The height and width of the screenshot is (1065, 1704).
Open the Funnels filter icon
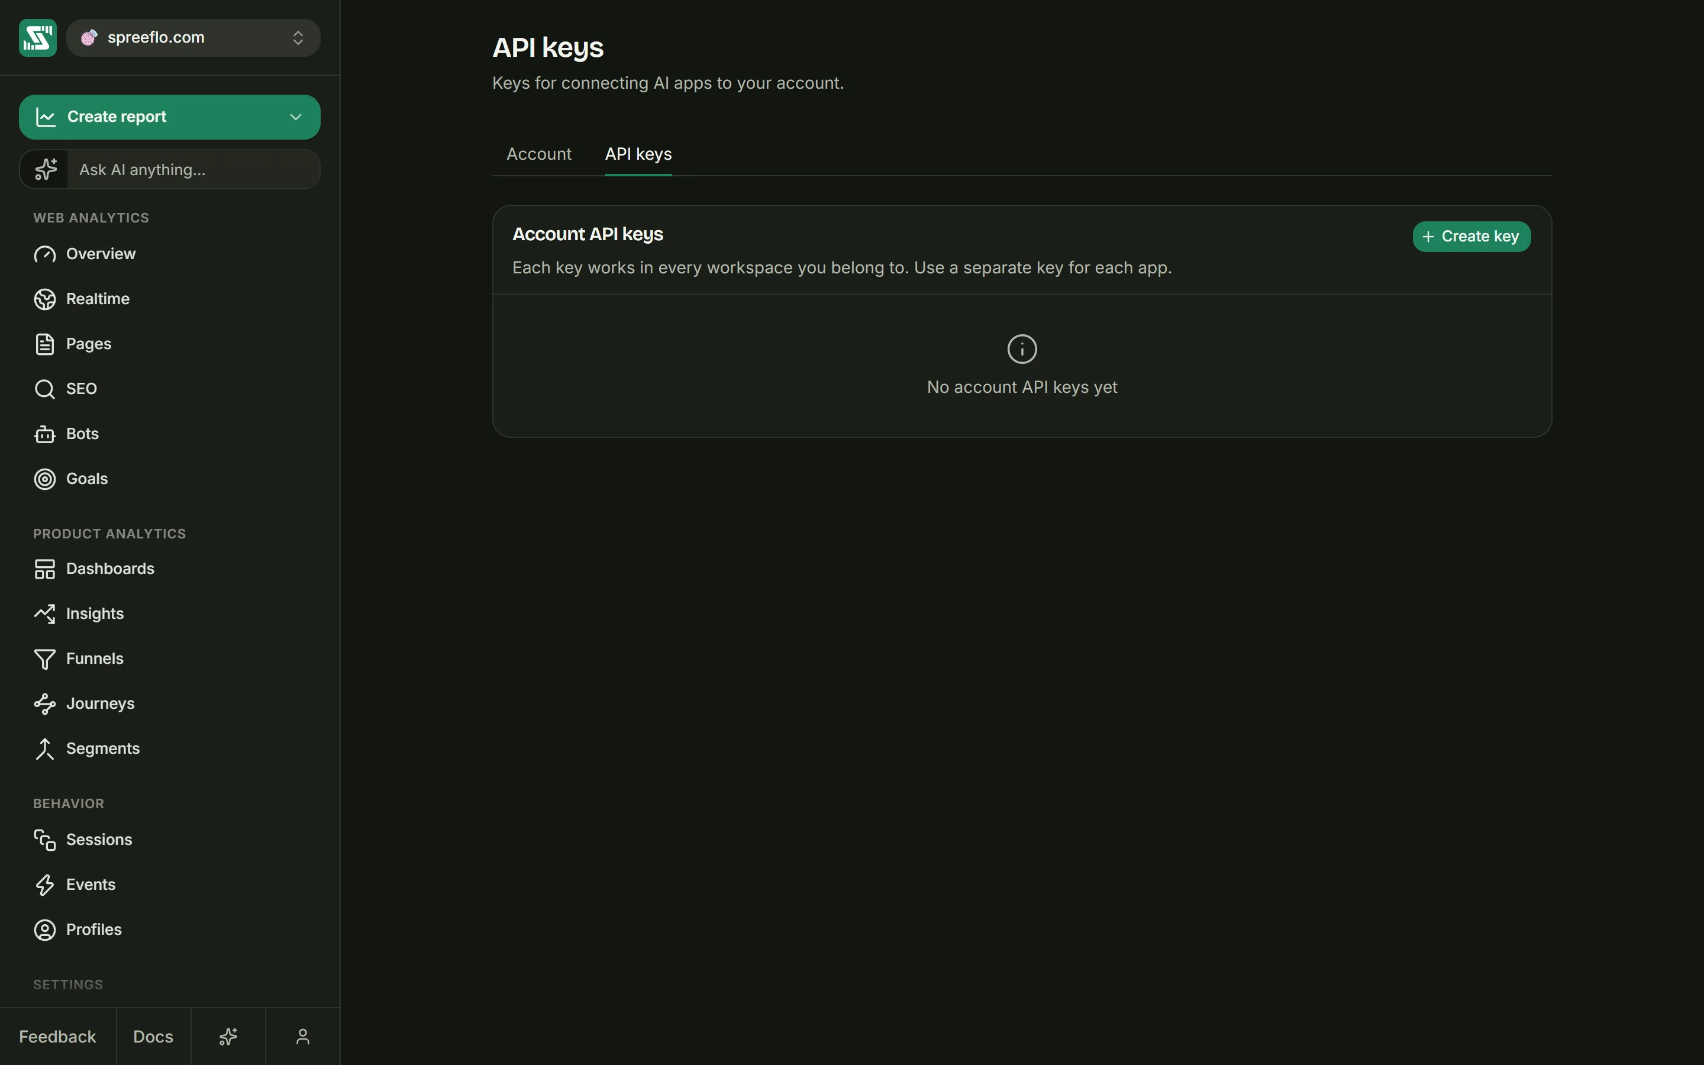coord(44,659)
